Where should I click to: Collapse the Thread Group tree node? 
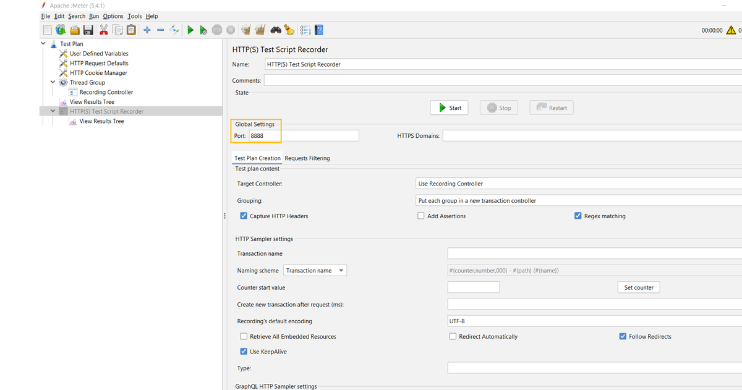point(53,82)
